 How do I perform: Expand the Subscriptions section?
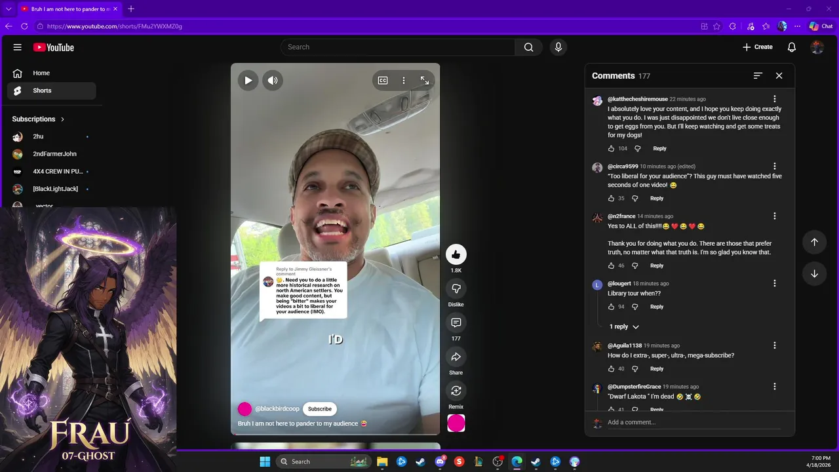coord(38,119)
